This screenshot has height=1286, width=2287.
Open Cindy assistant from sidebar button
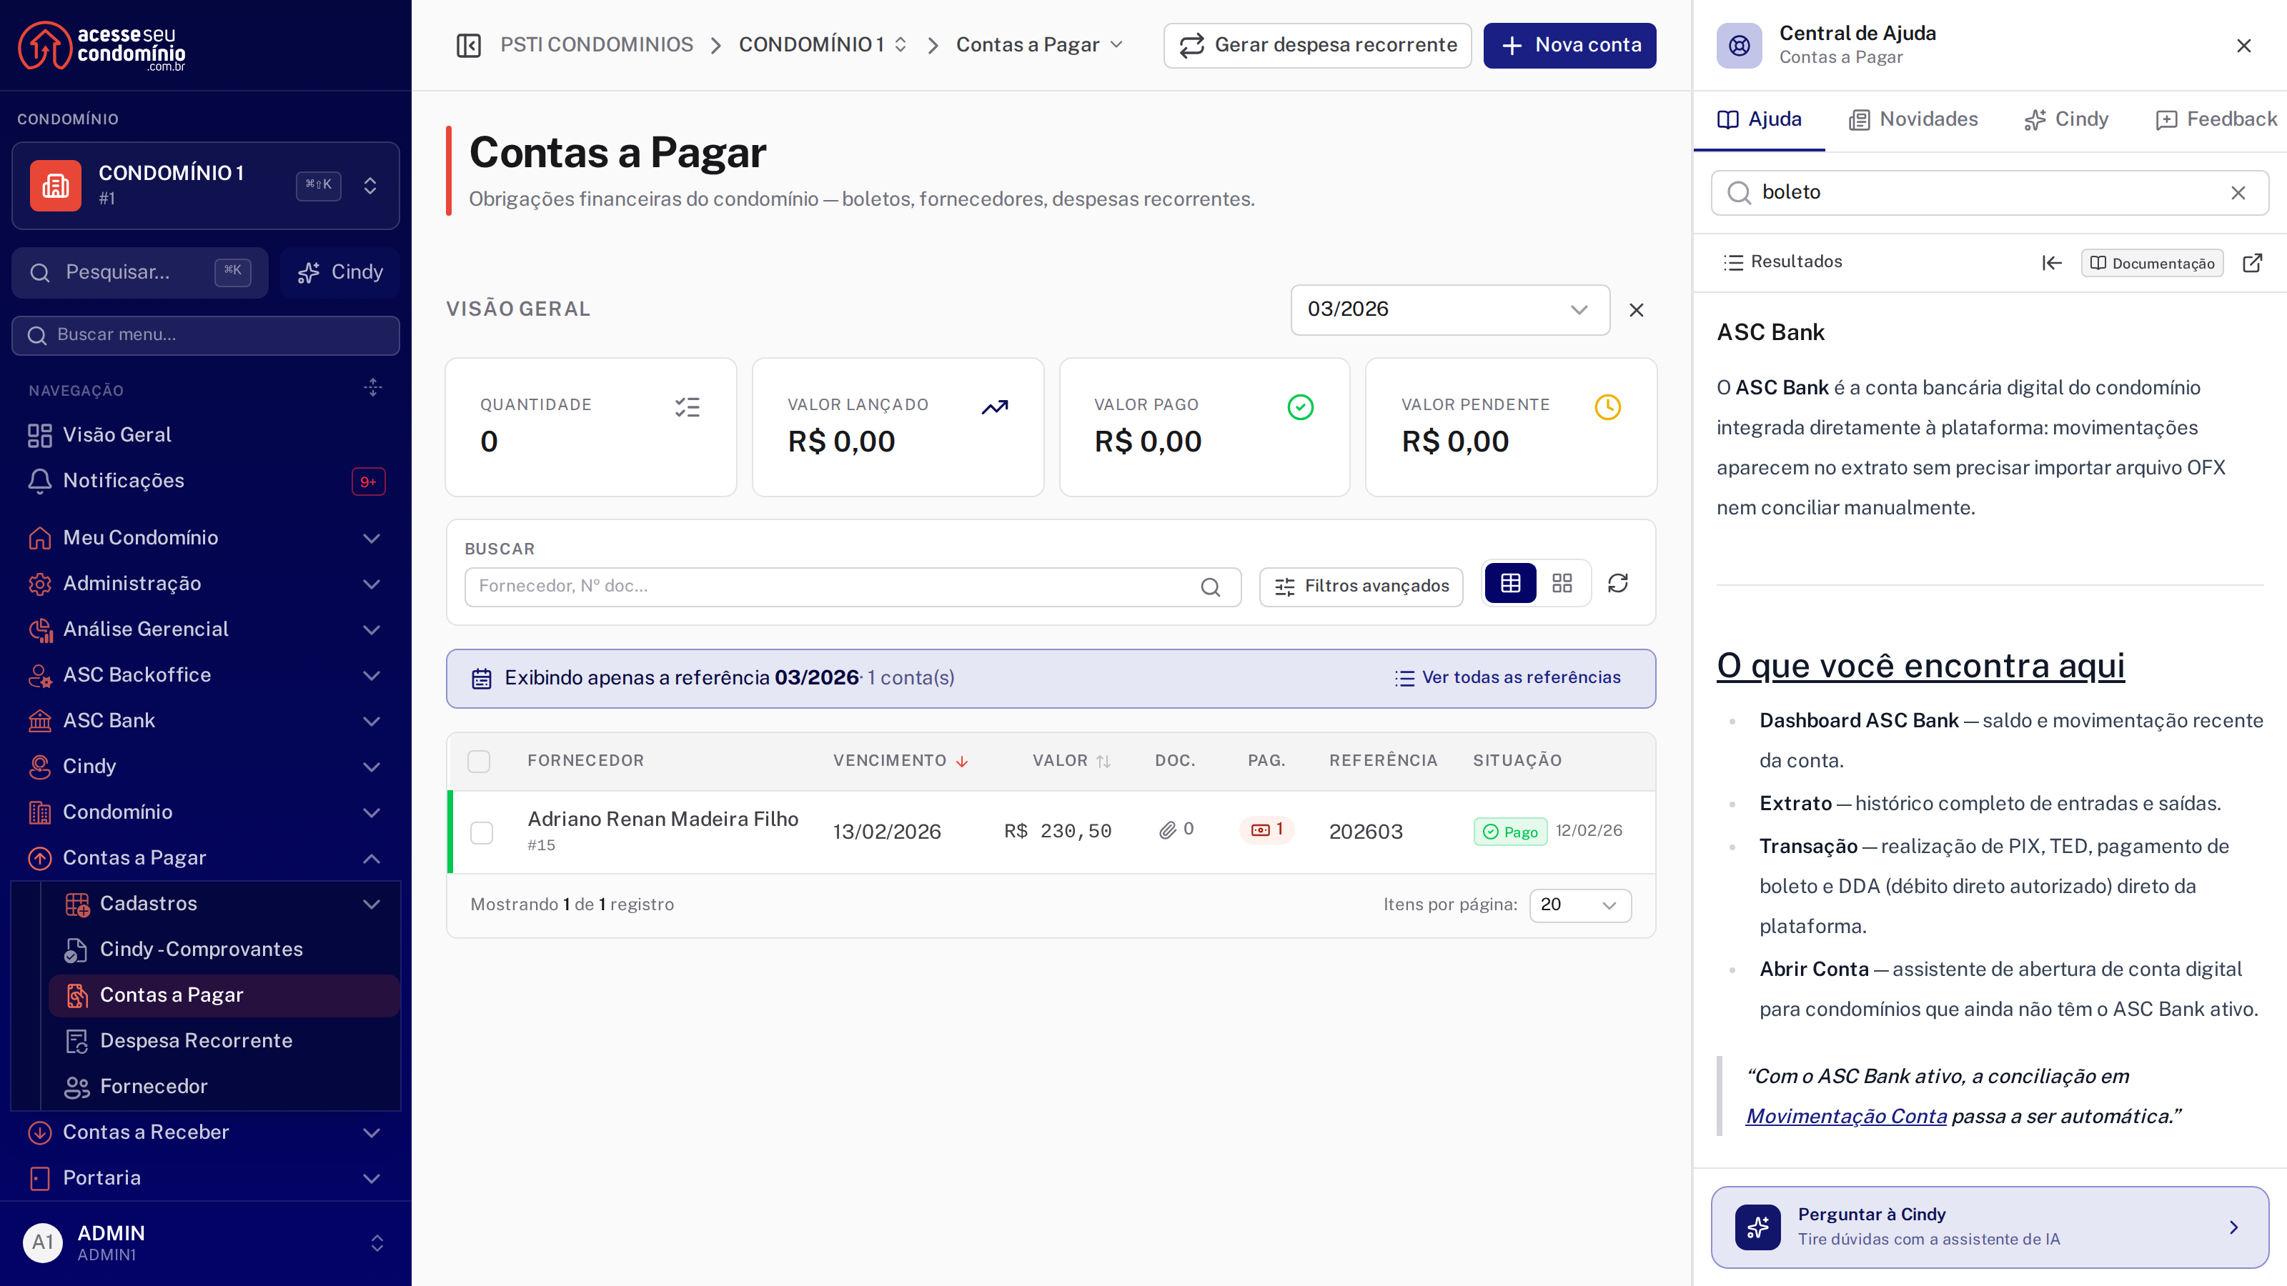coord(340,272)
